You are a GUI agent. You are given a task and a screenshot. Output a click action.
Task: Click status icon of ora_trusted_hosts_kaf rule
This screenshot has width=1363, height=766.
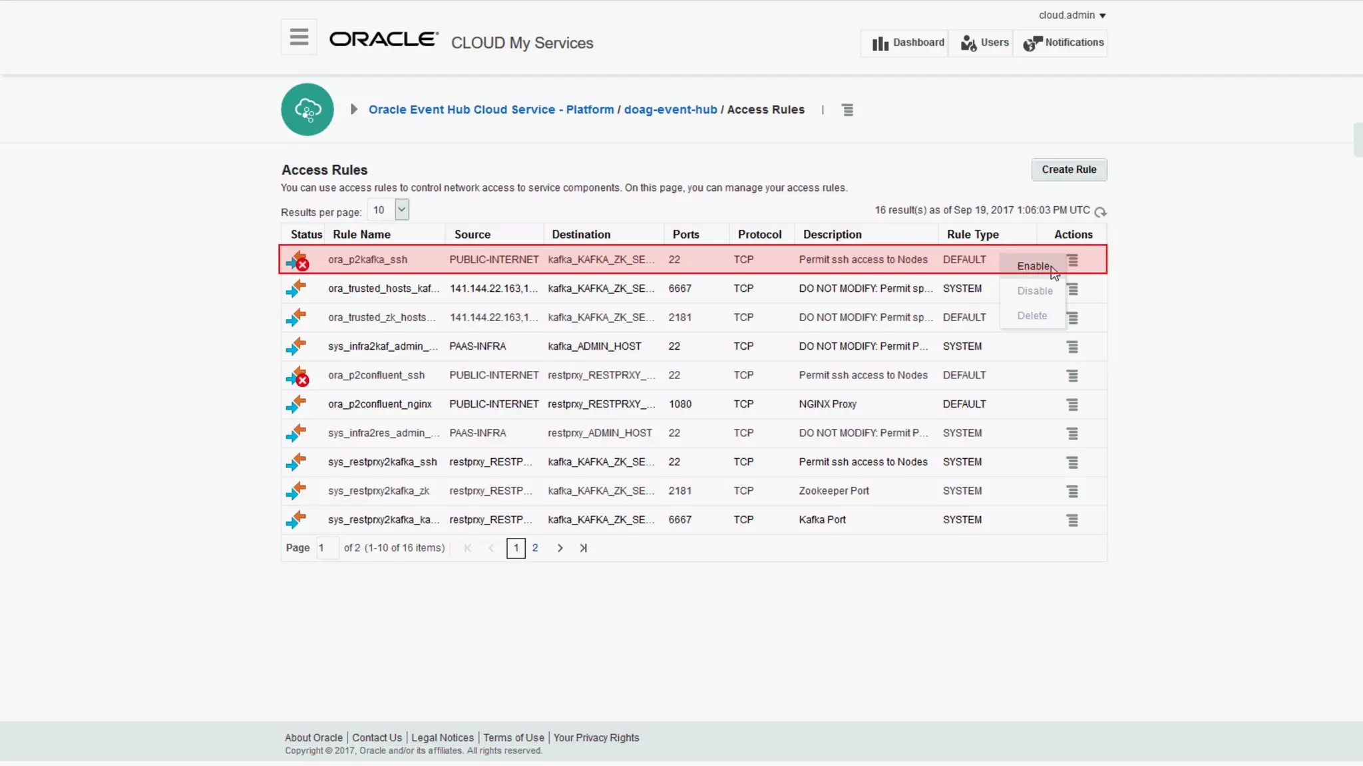click(296, 289)
